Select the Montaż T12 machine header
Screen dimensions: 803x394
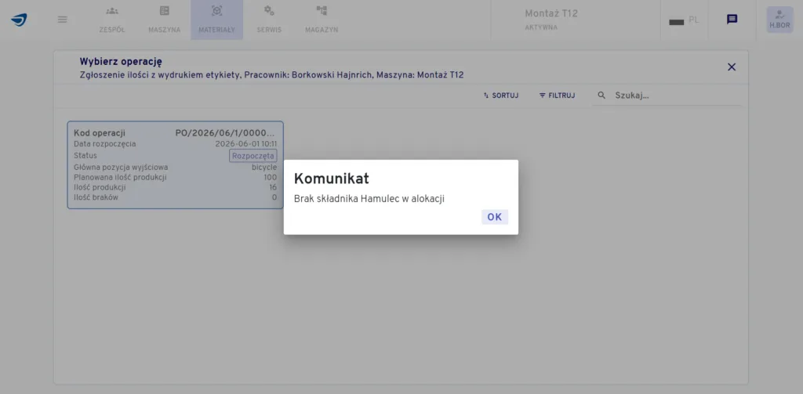551,14
